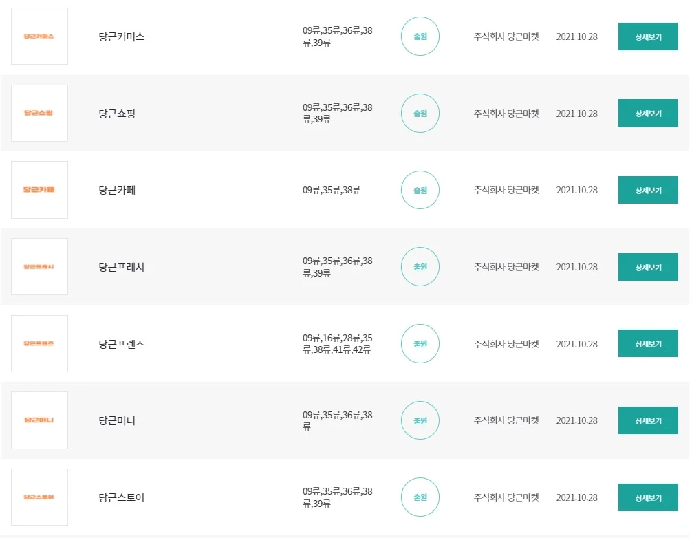The height and width of the screenshot is (538, 692).
Task: Open the 당근프레시 logo thumbnail
Action: coord(39,267)
